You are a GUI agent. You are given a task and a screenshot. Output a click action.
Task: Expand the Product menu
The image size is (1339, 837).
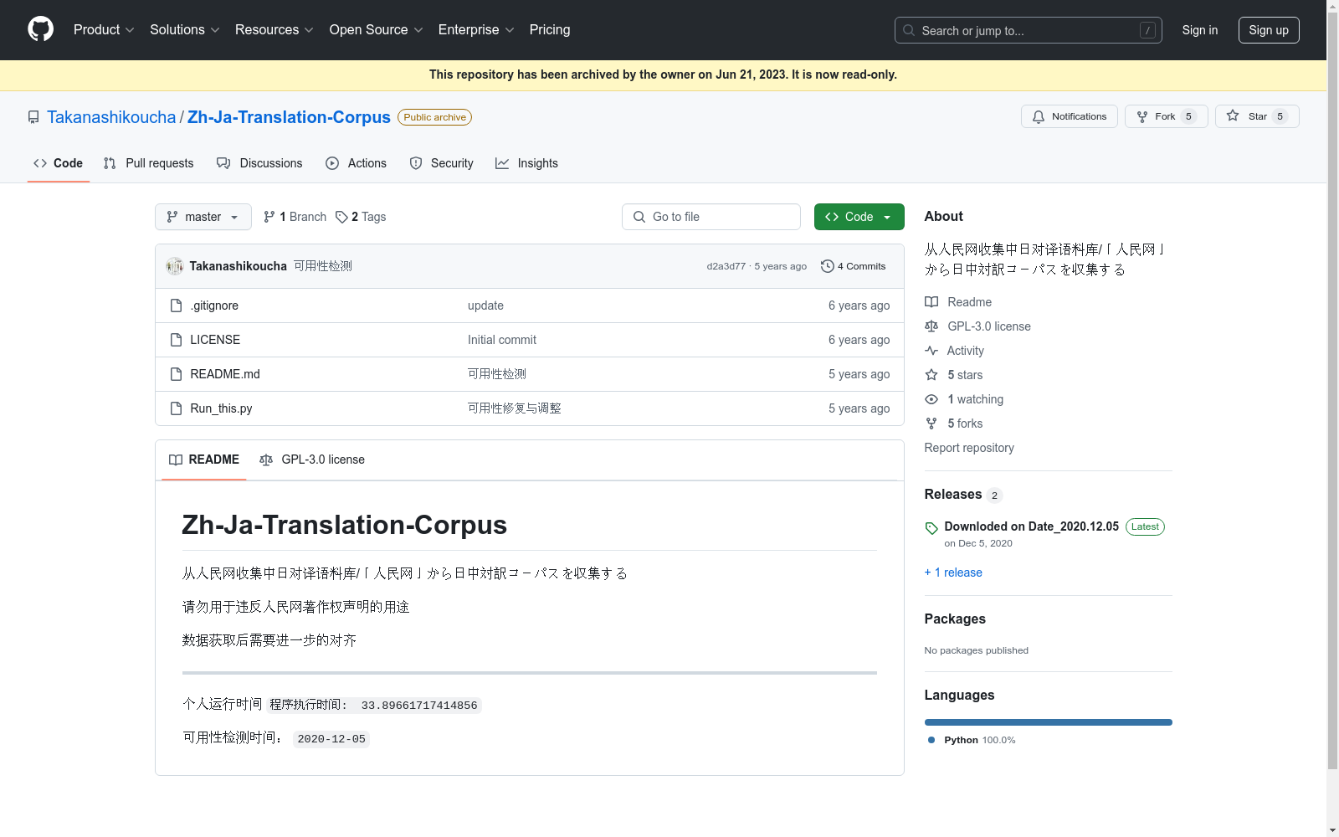click(104, 29)
